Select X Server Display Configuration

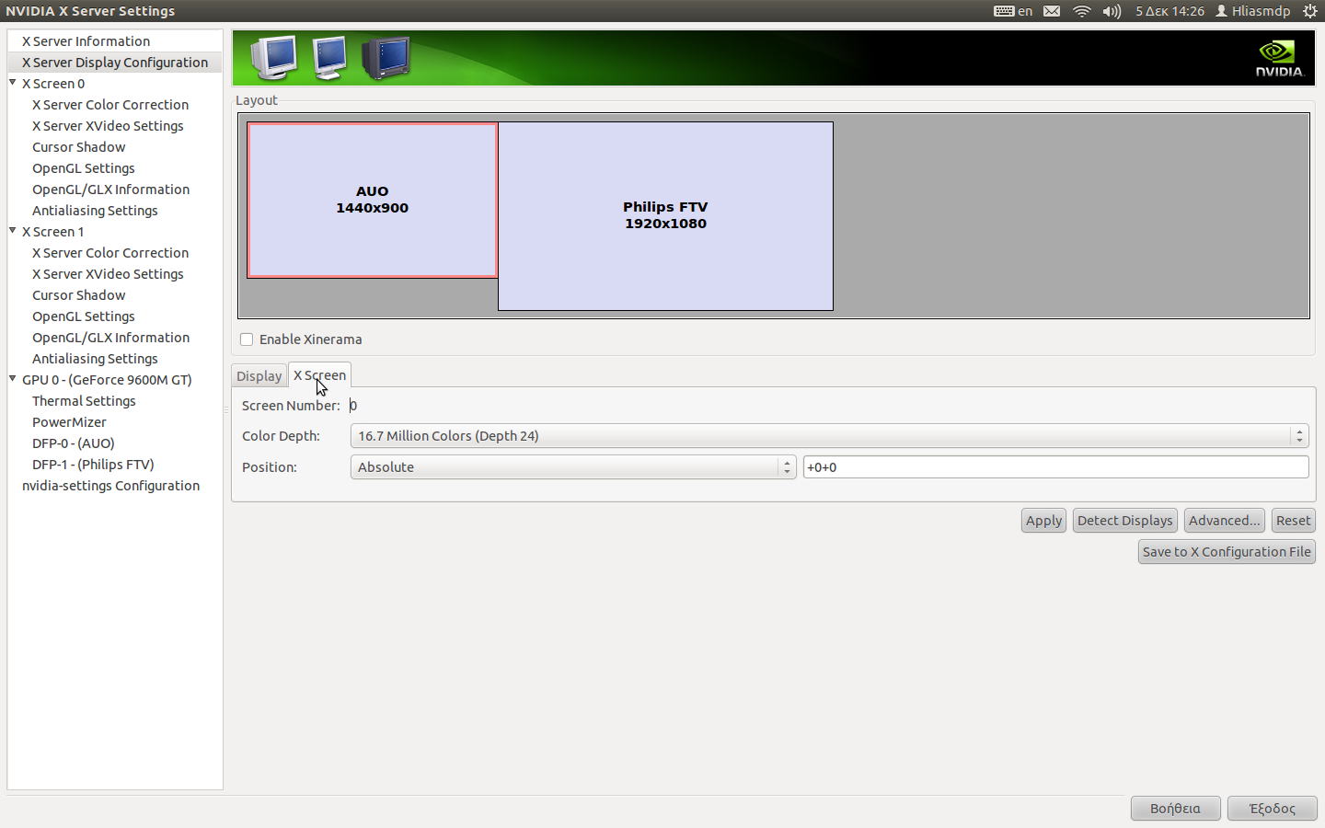pos(115,63)
